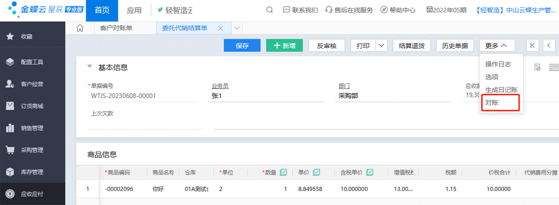The height and width of the screenshot is (205, 559).
Task: Toggle the 单价 column checkbox icon
Action: [316, 172]
